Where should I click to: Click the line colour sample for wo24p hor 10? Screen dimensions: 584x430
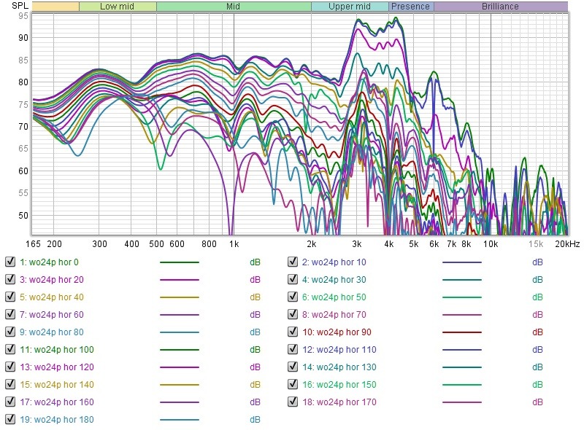[x=462, y=262]
